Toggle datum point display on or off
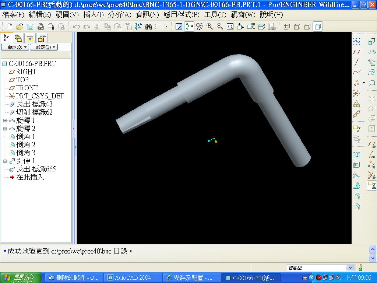 [x=372, y=165]
